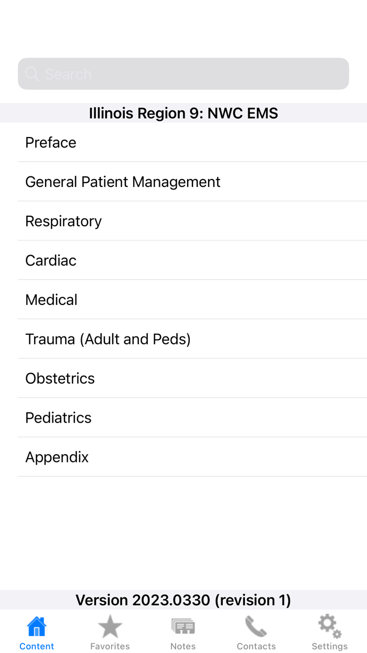367x653 pixels.
Task: Select Trauma (Adult and Peds)
Action: (x=108, y=340)
